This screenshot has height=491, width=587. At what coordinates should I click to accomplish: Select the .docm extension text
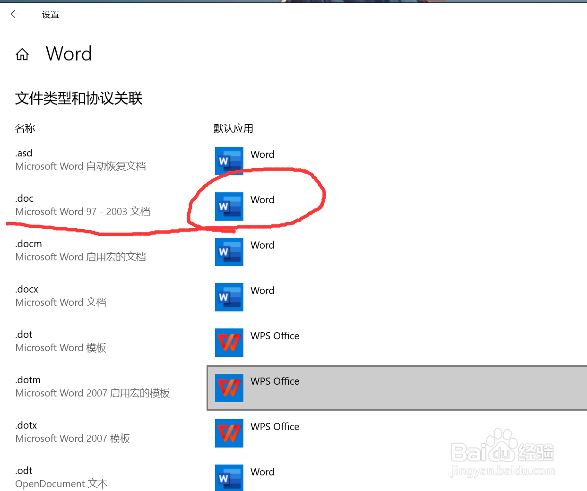(x=28, y=244)
